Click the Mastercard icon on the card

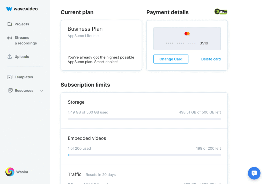[187, 34]
